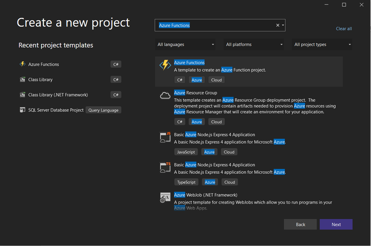Click the Azure WebJob description text
Image resolution: width=371 pixels, height=246 pixels.
tap(253, 205)
